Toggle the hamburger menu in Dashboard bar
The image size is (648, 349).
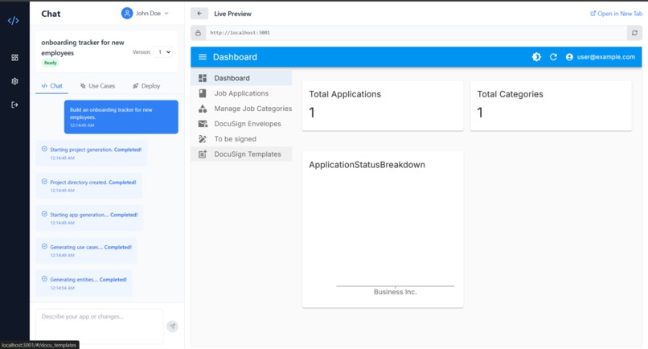pyautogui.click(x=203, y=57)
